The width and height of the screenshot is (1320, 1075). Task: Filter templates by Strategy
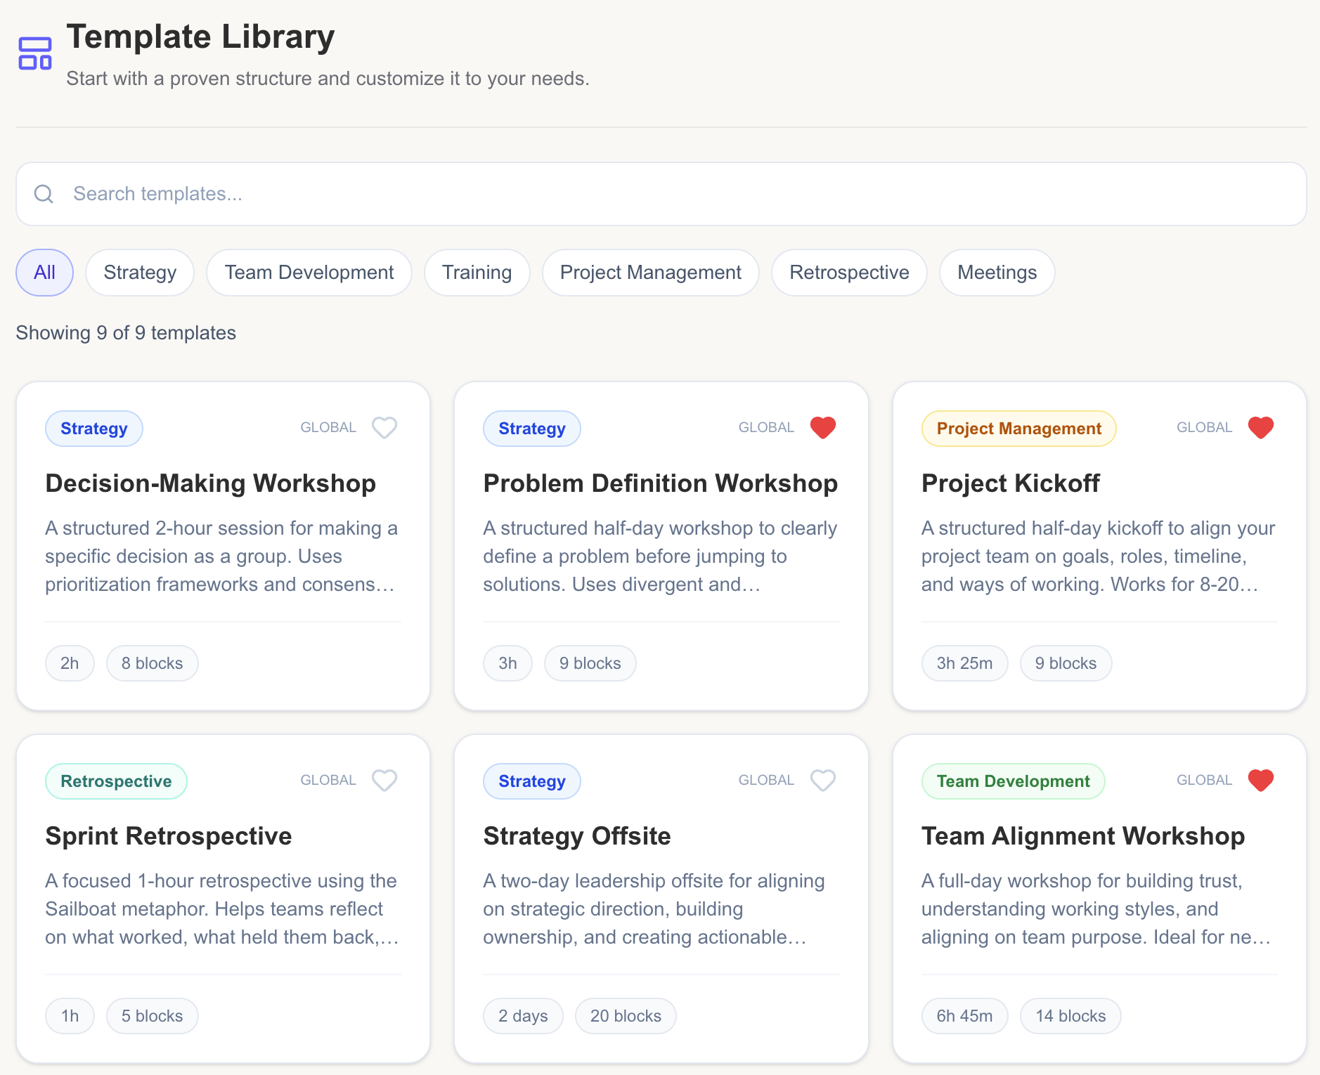tap(139, 273)
